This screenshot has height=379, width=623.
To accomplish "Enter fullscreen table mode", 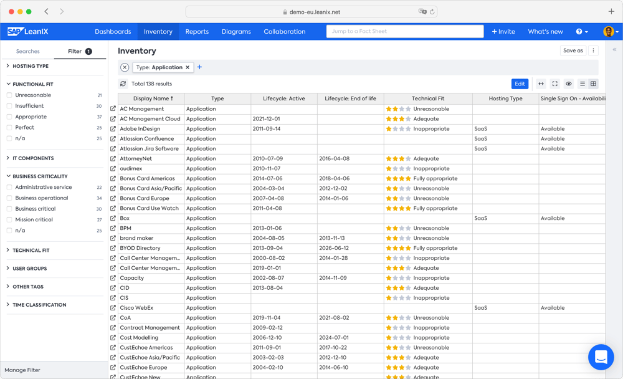I will click(x=554, y=84).
